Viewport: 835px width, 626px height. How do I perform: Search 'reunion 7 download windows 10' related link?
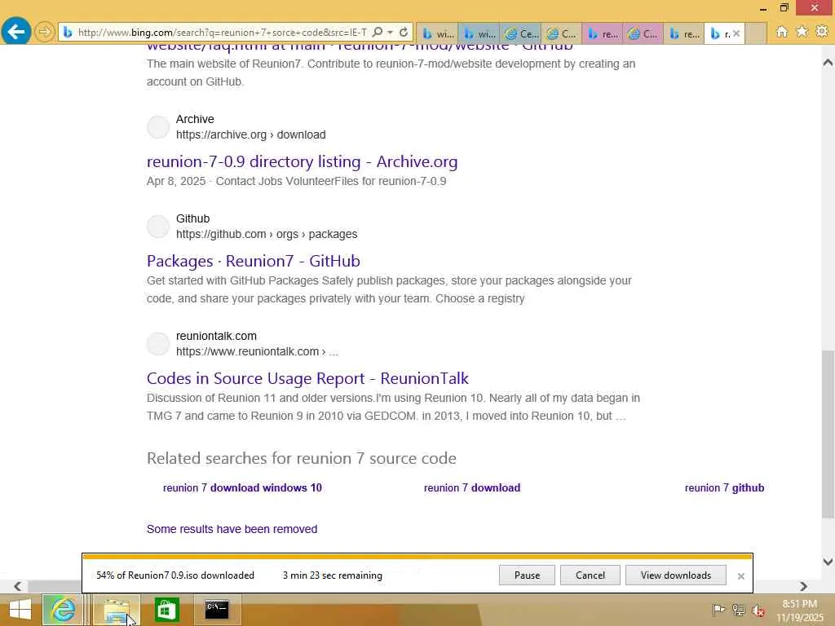(x=242, y=487)
